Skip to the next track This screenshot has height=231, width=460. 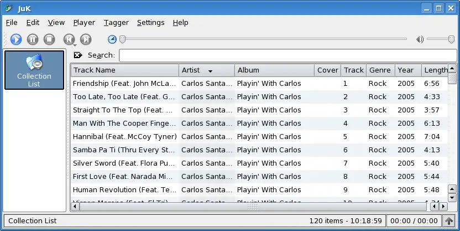(x=85, y=39)
